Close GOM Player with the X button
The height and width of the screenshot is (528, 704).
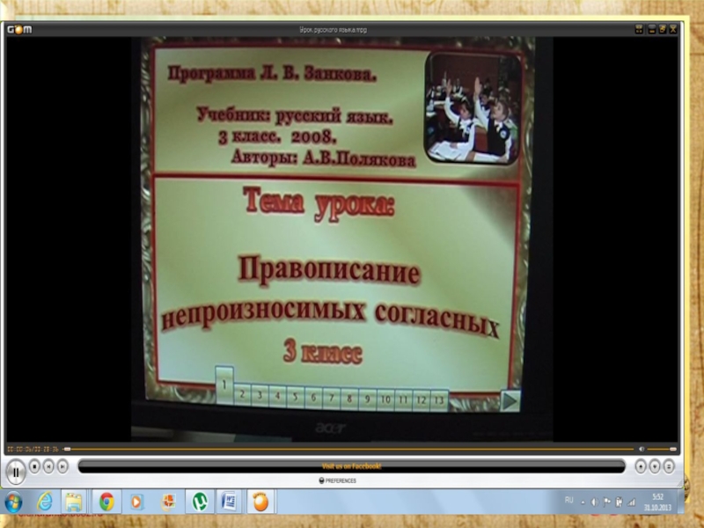click(672, 30)
